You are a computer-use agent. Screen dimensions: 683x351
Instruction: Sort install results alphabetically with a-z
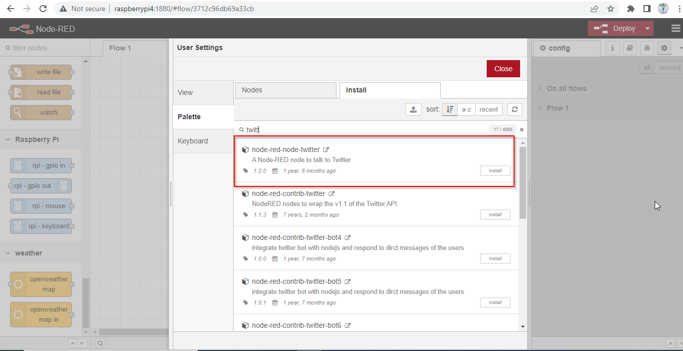pos(466,109)
